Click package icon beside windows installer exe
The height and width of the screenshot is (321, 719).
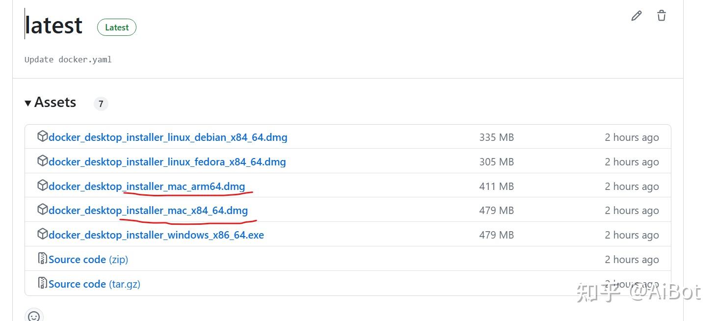coord(43,234)
